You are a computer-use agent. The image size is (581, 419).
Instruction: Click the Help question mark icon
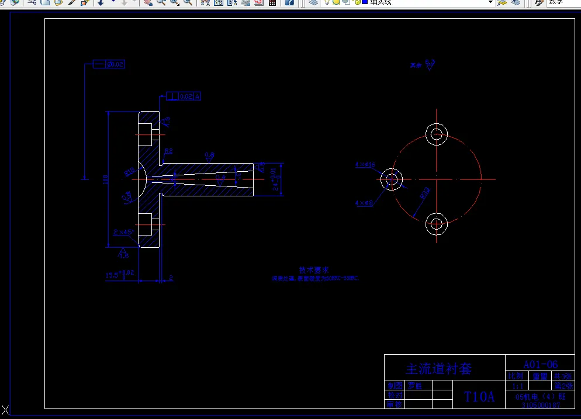pos(289,2)
